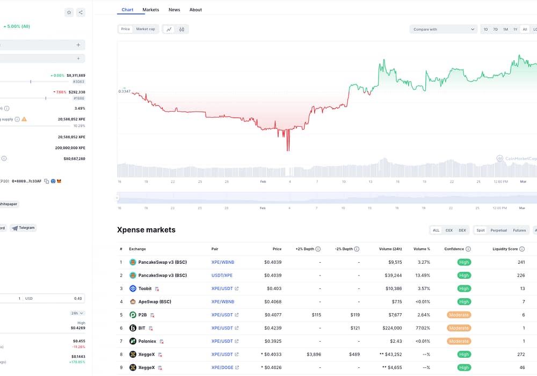Switch to candlestick chart icon
The height and width of the screenshot is (376, 537).
[x=182, y=29]
